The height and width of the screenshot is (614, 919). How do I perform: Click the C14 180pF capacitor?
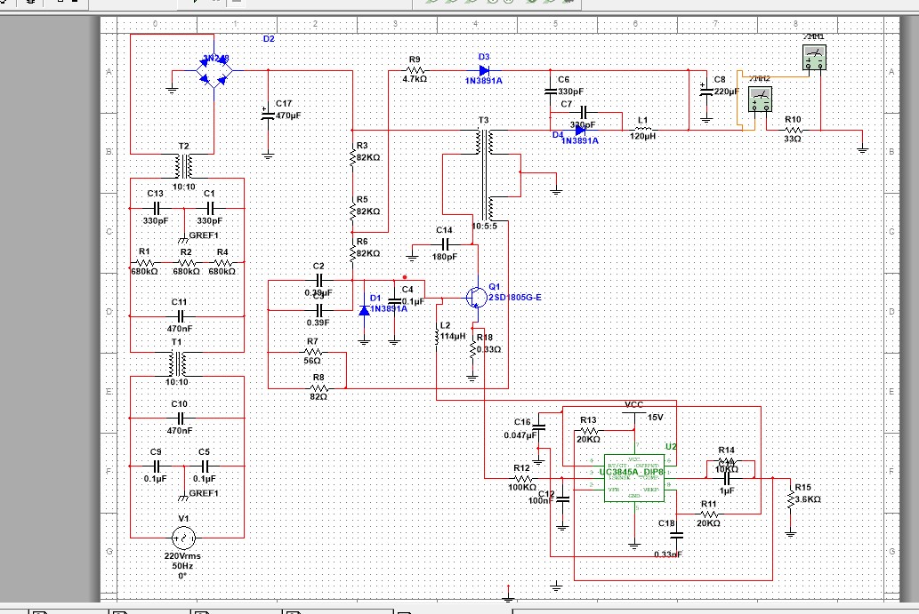tap(445, 243)
